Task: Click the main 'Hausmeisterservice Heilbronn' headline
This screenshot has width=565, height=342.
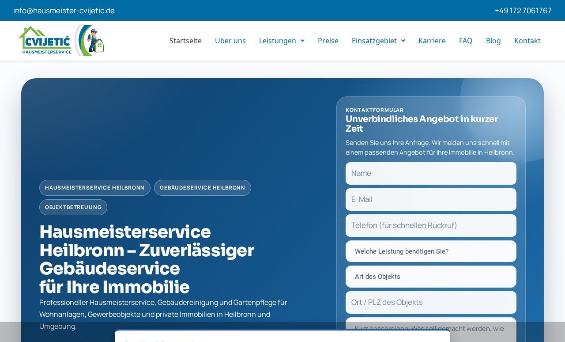Action: 147,259
